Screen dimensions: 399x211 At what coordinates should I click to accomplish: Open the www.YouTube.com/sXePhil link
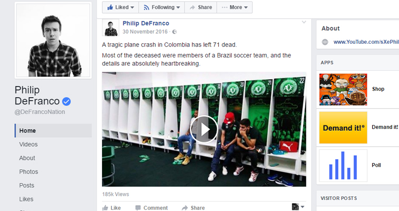coord(366,42)
